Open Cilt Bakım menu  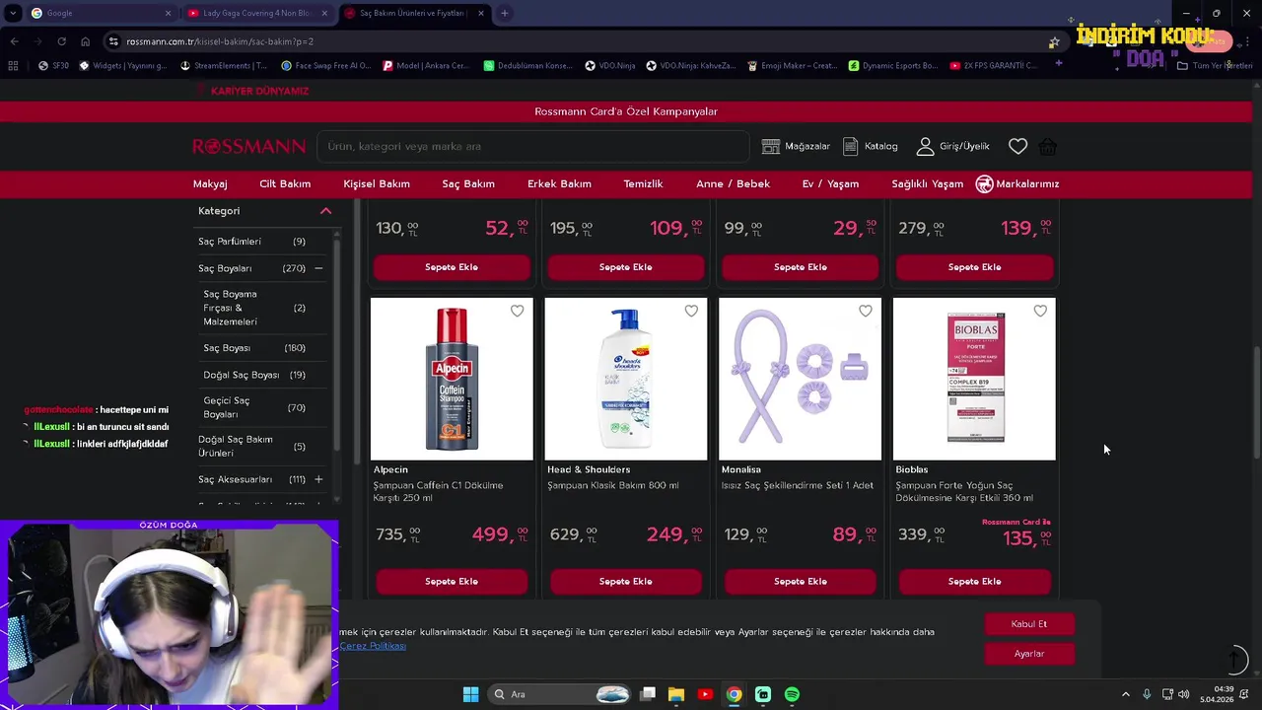[x=285, y=183]
